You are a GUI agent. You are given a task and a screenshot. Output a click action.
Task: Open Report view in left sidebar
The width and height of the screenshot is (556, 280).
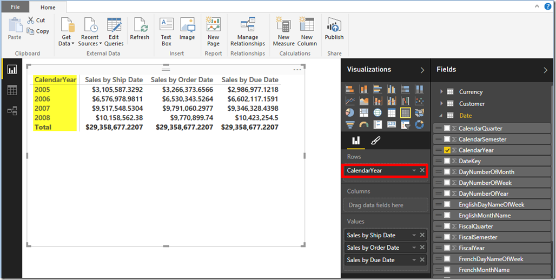coord(12,69)
